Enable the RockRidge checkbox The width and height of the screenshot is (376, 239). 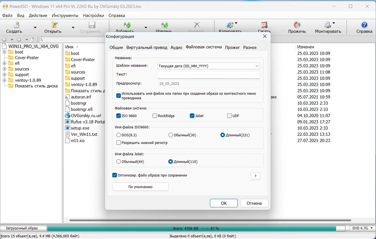click(154, 116)
